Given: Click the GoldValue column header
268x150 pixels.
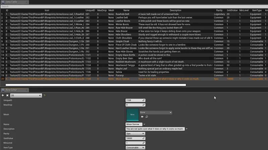Looking at the screenshot, I should coord(232,10).
